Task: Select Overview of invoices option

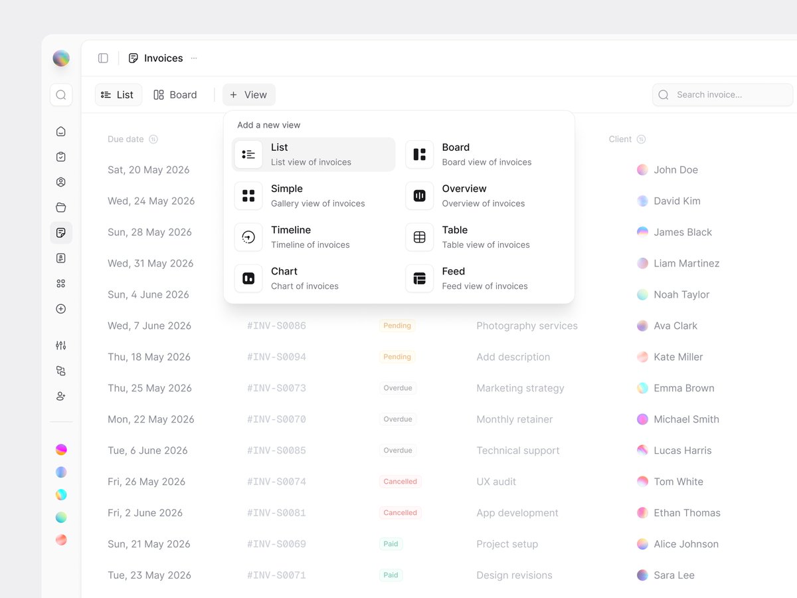Action: 485,196
